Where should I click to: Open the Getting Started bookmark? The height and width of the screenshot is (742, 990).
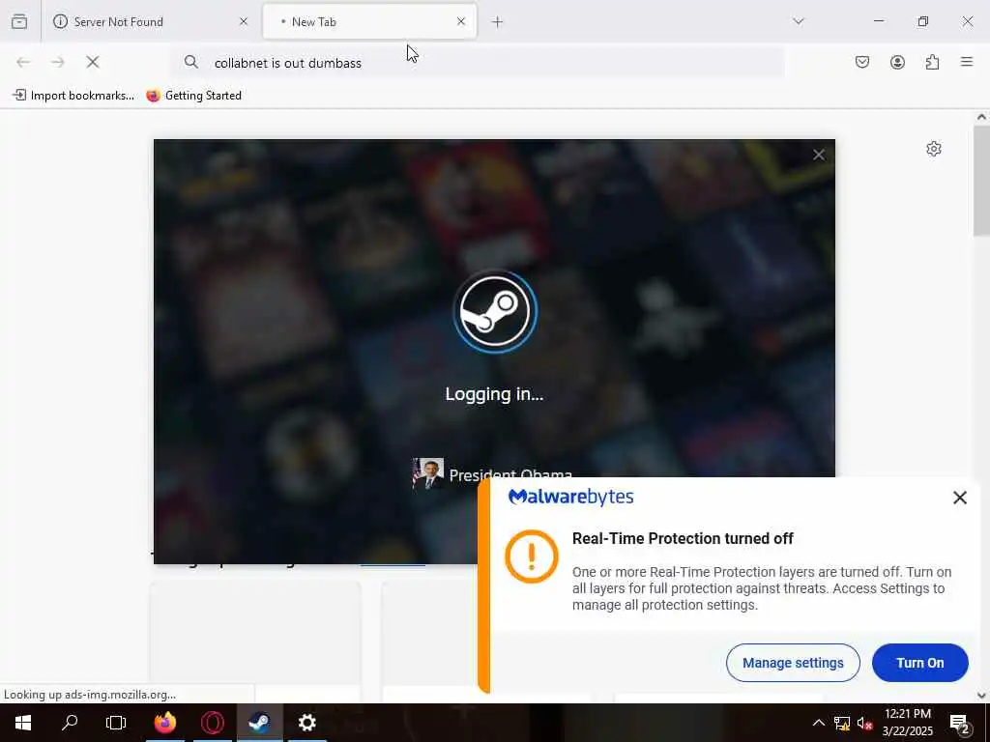194,96
